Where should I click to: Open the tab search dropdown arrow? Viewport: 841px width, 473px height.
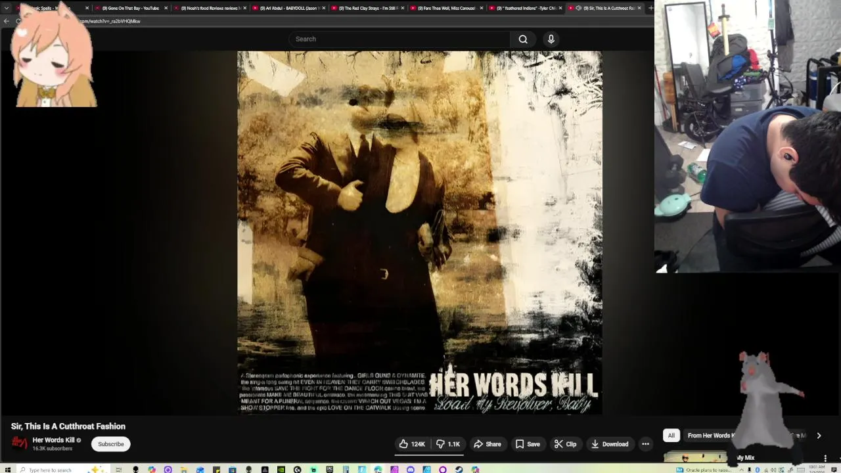7,8
